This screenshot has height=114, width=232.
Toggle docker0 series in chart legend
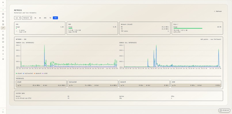[x=38, y=73]
